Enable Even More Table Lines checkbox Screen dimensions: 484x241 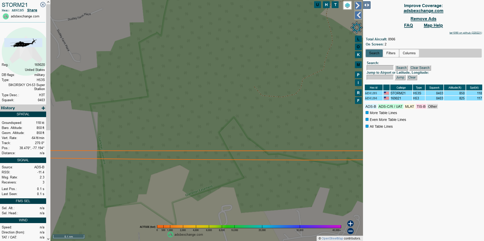367,120
